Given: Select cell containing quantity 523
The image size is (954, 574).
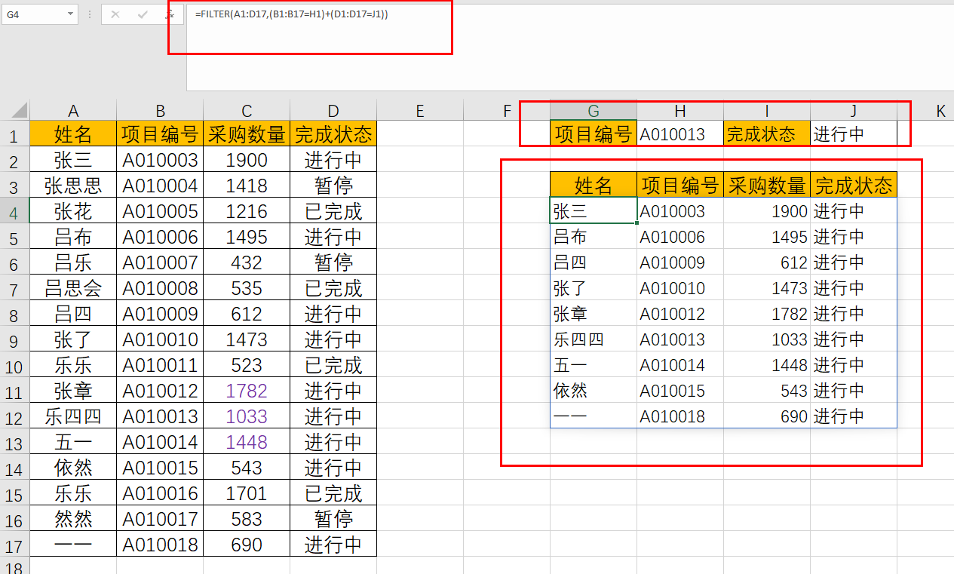Looking at the screenshot, I should pyautogui.click(x=247, y=365).
